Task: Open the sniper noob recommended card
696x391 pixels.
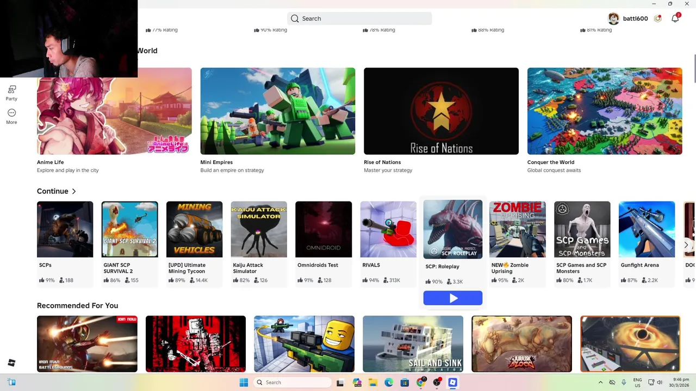Action: point(304,344)
